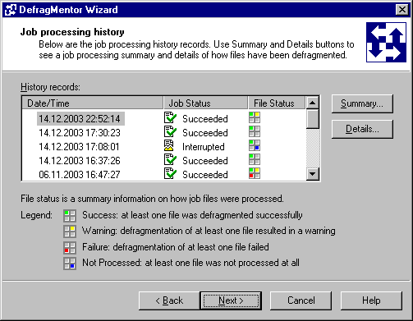This screenshot has width=413, height=321.
Task: Click the DefragMentor arrows logo
Action: (386, 43)
